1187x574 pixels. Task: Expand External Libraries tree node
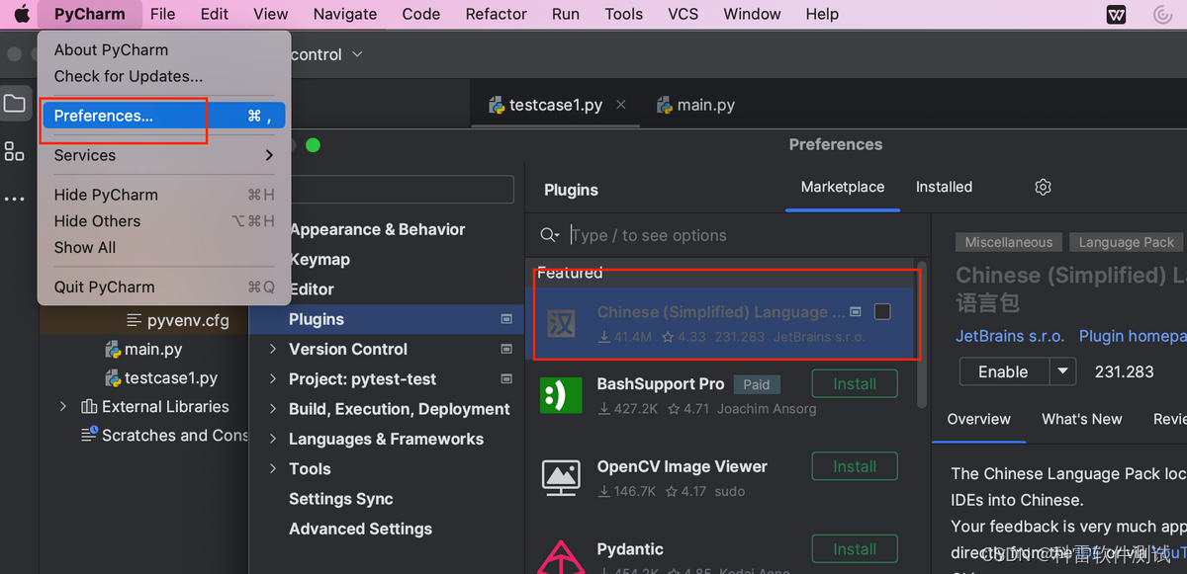point(63,406)
